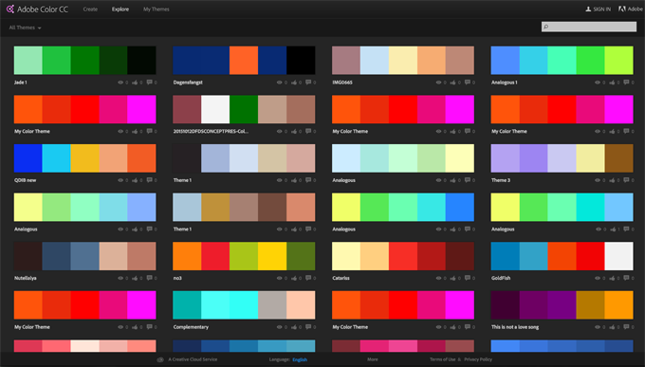Image resolution: width=645 pixels, height=367 pixels.
Task: Open the Jade 1 theme title
Action: coord(21,83)
